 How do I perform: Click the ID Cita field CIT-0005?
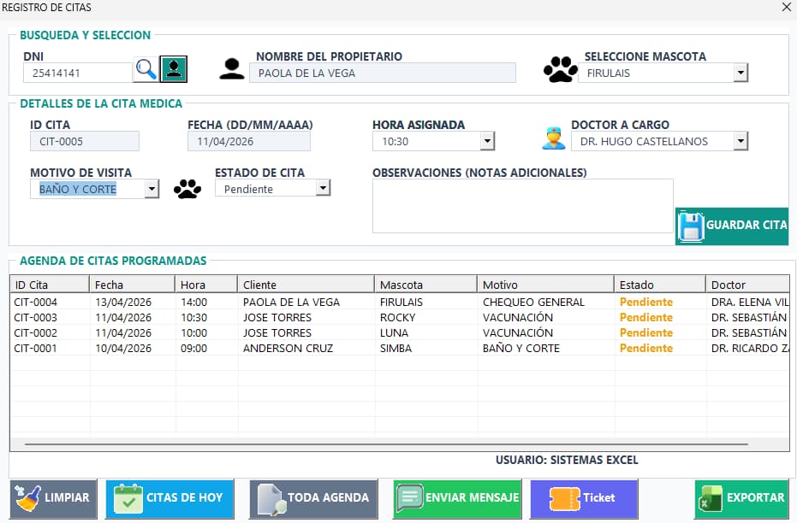[85, 141]
